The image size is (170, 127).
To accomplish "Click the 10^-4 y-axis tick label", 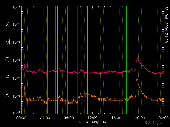I will [16, 24].
